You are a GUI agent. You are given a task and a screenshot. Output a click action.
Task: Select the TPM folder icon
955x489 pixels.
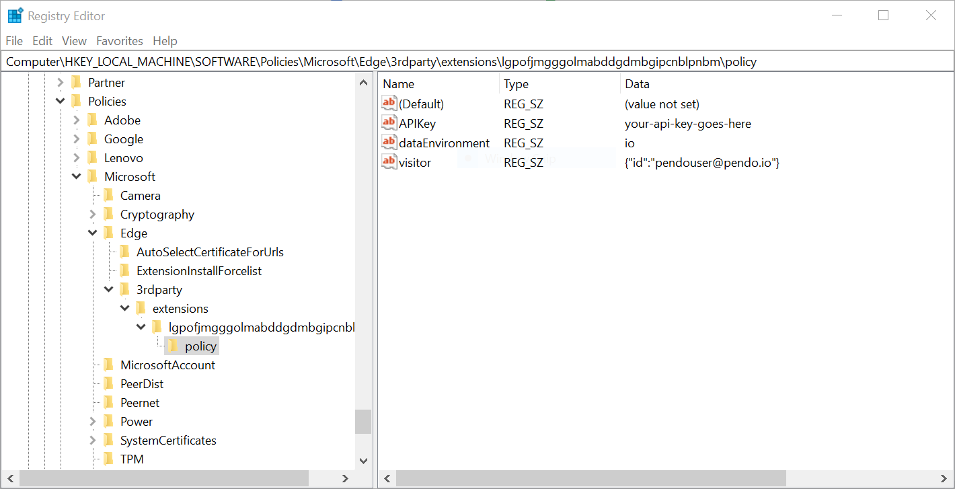[108, 459]
